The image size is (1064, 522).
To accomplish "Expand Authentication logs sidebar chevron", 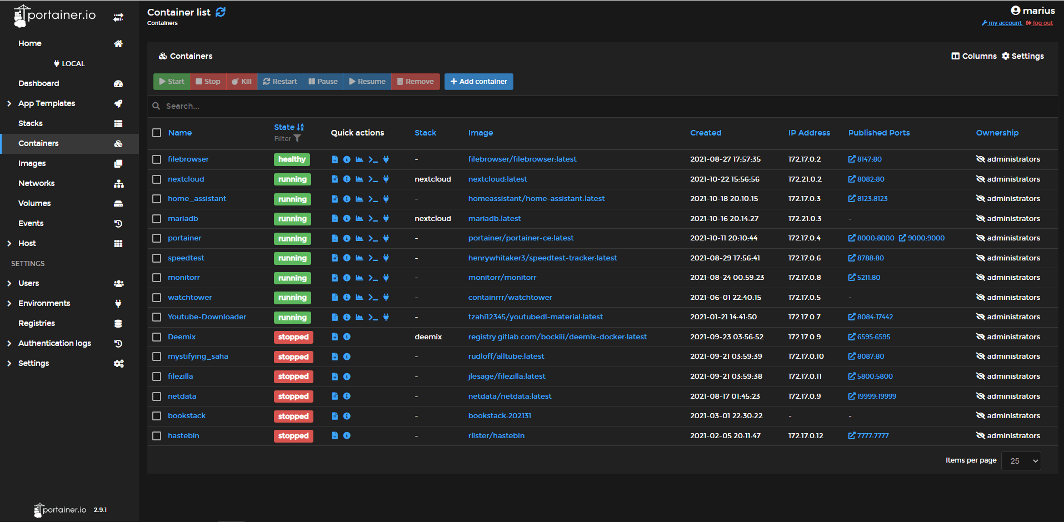I will coord(9,344).
